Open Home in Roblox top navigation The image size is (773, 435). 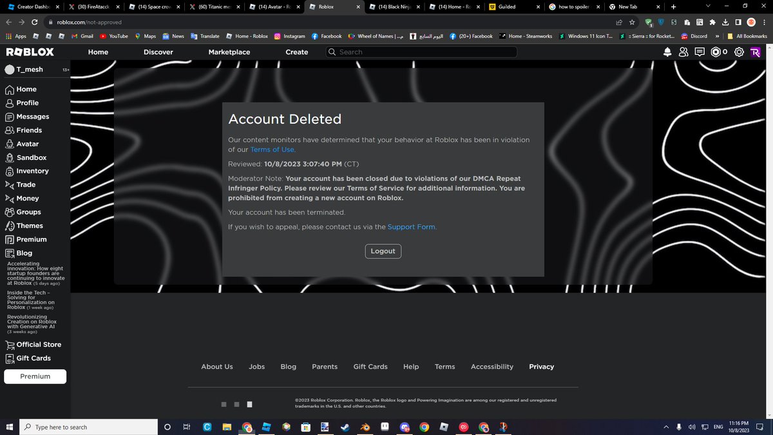(x=98, y=52)
